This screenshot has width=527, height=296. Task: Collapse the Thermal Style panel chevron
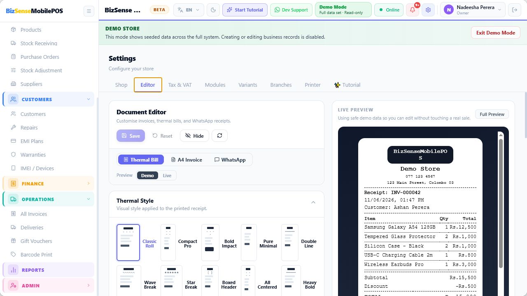coord(313,202)
